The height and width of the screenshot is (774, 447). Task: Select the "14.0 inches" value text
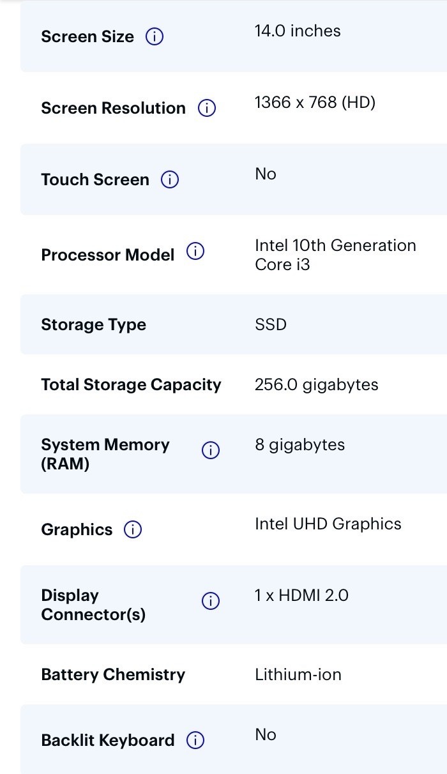[298, 31]
